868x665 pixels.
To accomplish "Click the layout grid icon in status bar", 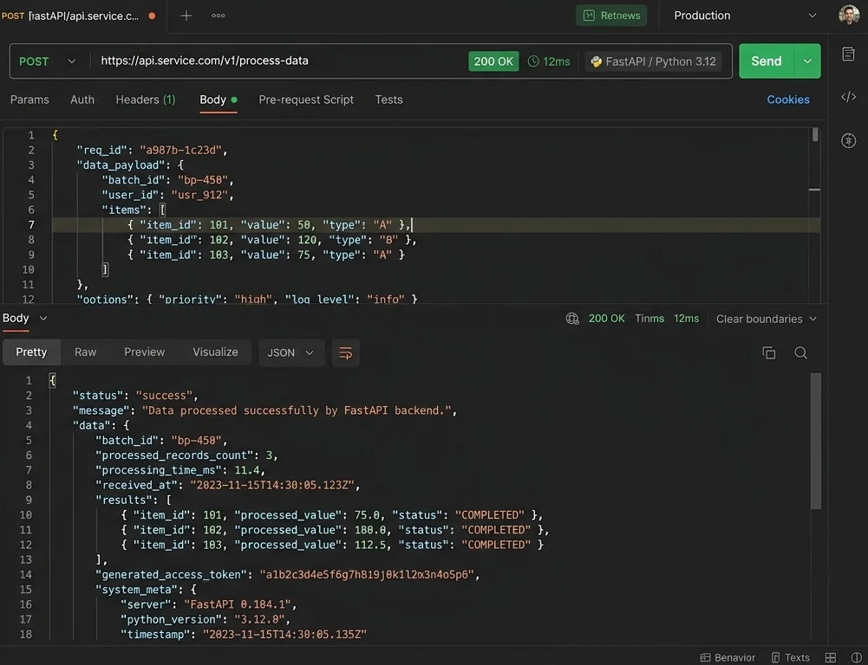I will click(x=831, y=657).
